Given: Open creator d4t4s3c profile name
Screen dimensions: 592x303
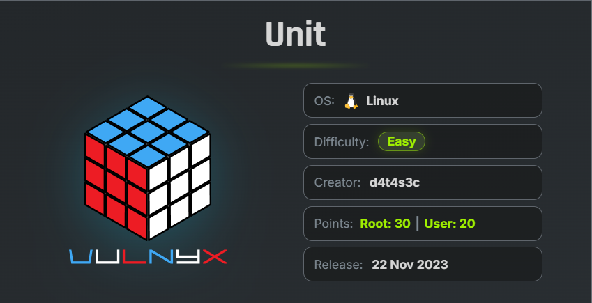Looking at the screenshot, I should coord(395,182).
